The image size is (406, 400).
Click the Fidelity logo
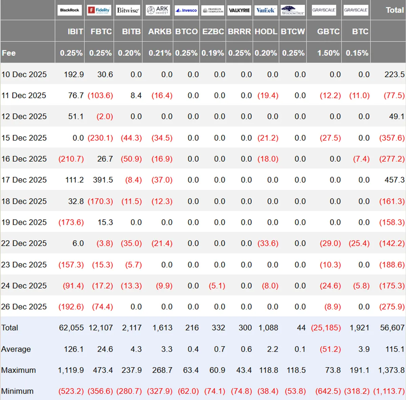pyautogui.click(x=99, y=10)
